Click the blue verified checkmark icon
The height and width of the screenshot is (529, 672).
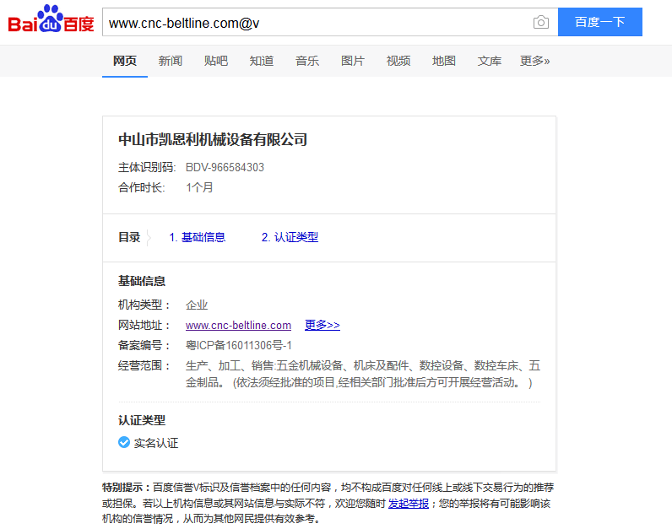124,442
